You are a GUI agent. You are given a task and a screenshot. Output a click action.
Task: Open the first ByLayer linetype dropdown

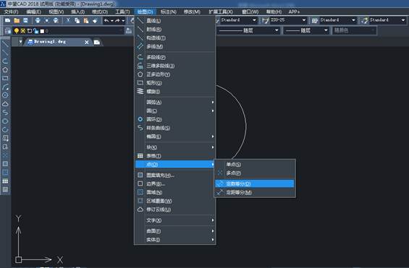tap(248, 31)
